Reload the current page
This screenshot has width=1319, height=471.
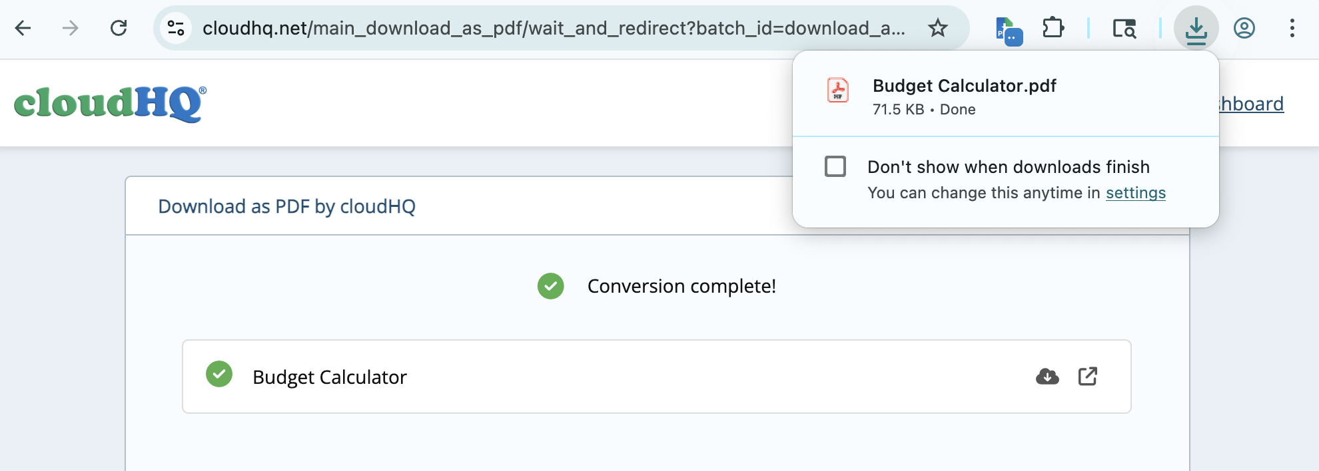pyautogui.click(x=119, y=28)
